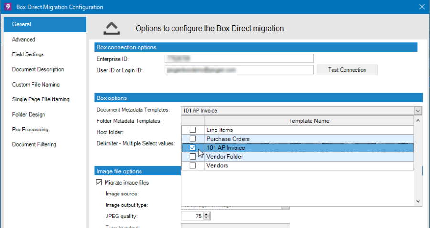Switch to the Field Settings tab
Viewport: 430px width, 228px height.
point(28,54)
